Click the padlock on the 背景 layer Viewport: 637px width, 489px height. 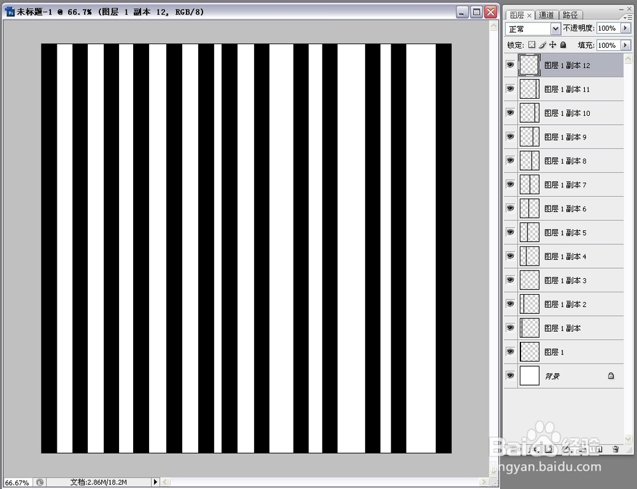click(x=611, y=376)
